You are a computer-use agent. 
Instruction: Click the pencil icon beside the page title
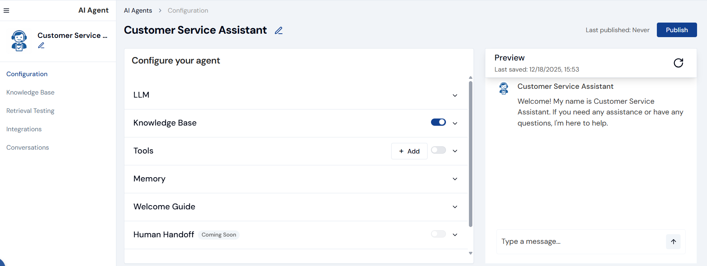(x=279, y=31)
